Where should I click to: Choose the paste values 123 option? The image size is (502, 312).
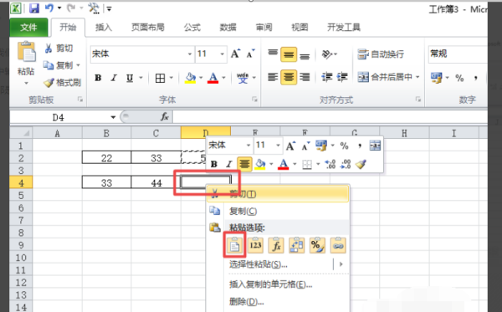[255, 245]
